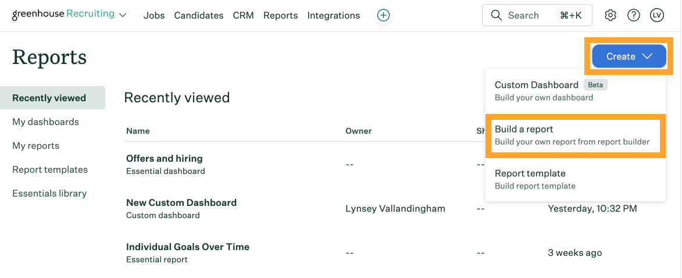The width and height of the screenshot is (682, 278).
Task: Click the magnifying glass search icon
Action: point(496,16)
